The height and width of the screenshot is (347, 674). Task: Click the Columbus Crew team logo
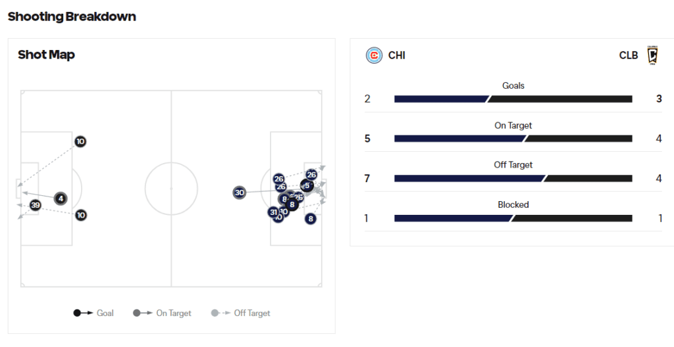pyautogui.click(x=652, y=55)
